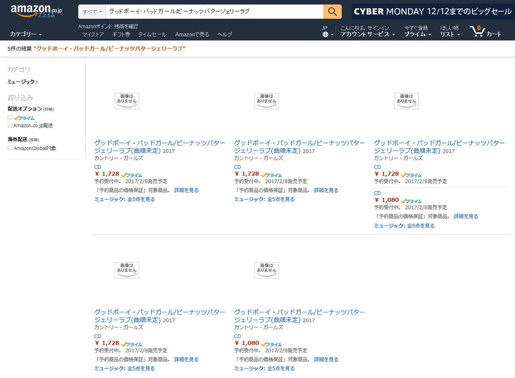515x378 pixels.
Task: Click top-middle product's no-image thumbnail
Action: (267, 101)
